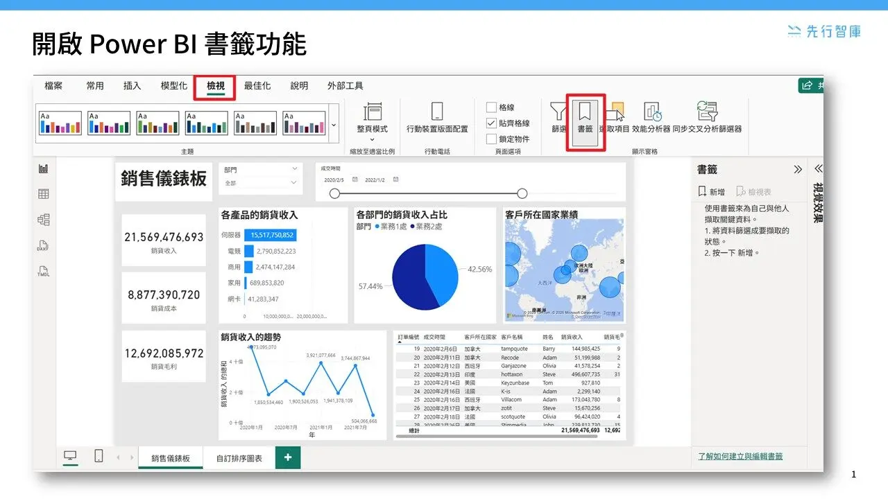Image resolution: width=888 pixels, height=499 pixels.
Task: Open start date calendar picker
Action: pos(355,180)
